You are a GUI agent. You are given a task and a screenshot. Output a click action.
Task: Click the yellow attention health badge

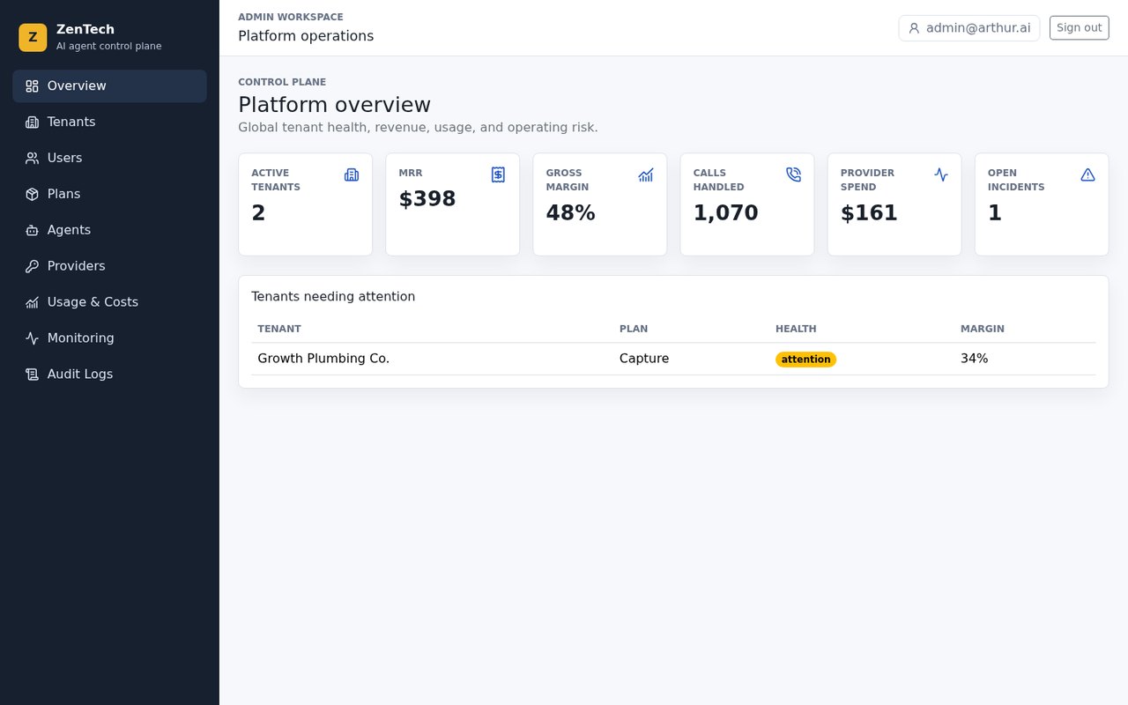(x=805, y=360)
